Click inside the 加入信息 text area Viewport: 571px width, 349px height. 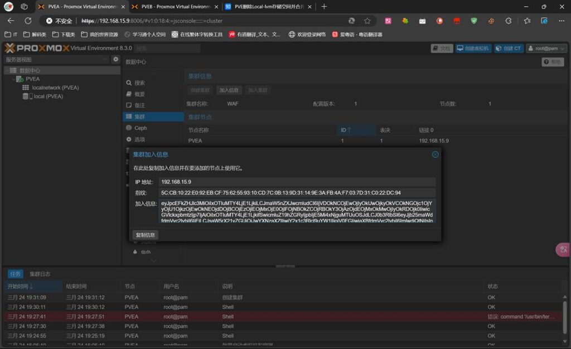coord(297,211)
